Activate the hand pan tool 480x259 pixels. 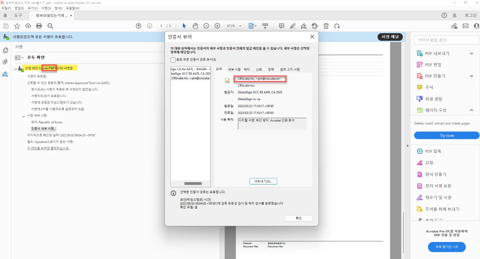tap(195, 26)
